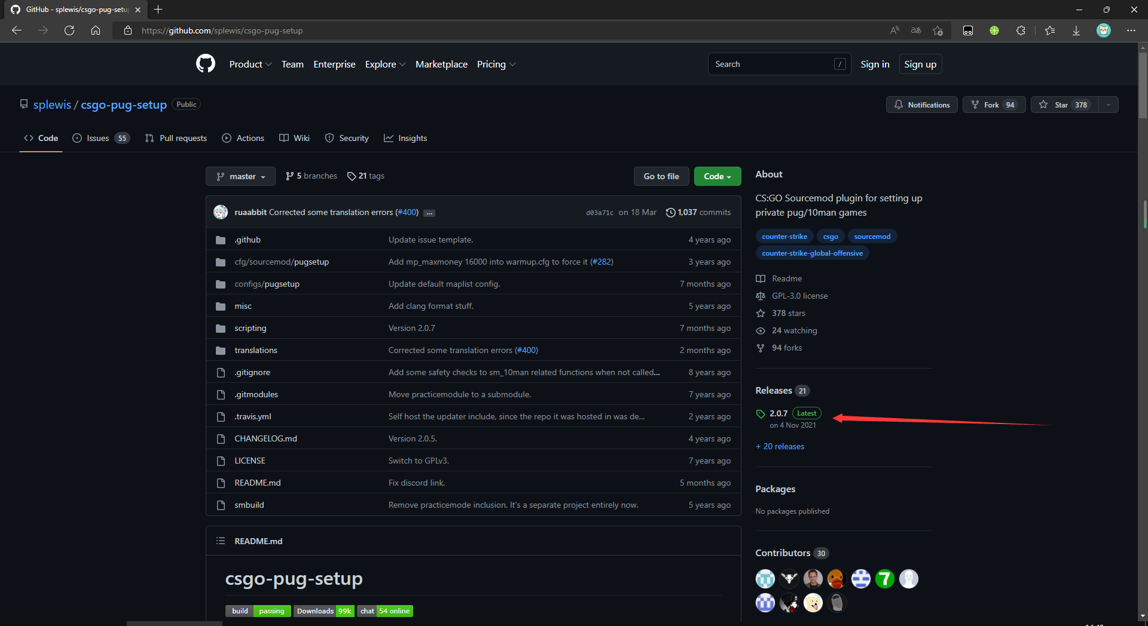Click the sourcemod topic tag
The width and height of the screenshot is (1148, 626).
(872, 237)
